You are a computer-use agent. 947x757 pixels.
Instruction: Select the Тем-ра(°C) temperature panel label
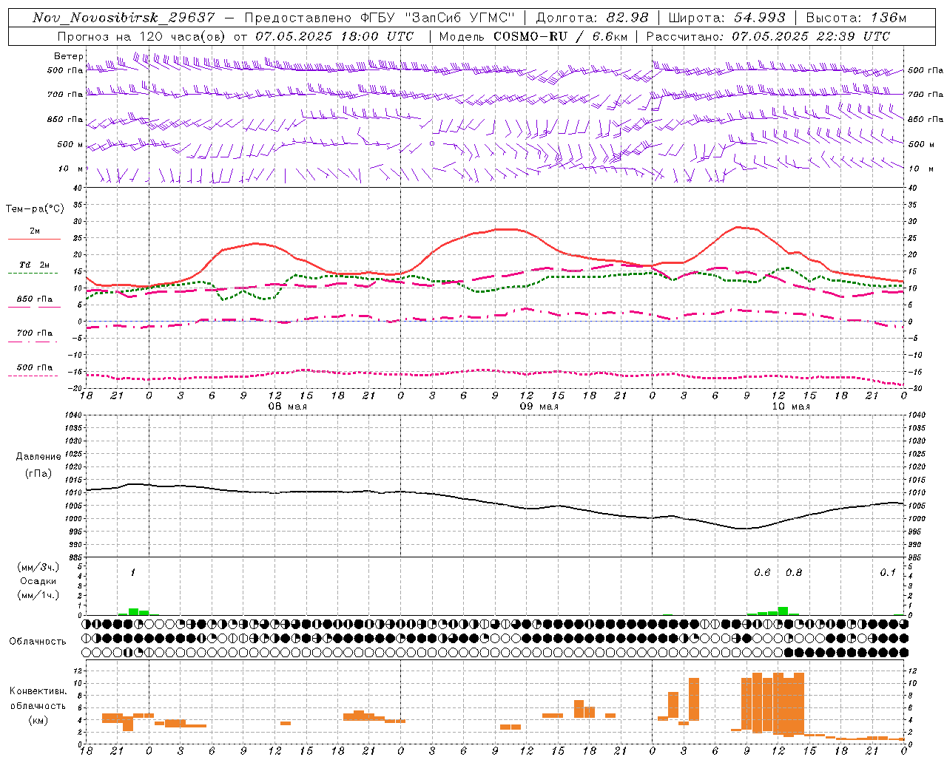pos(35,209)
